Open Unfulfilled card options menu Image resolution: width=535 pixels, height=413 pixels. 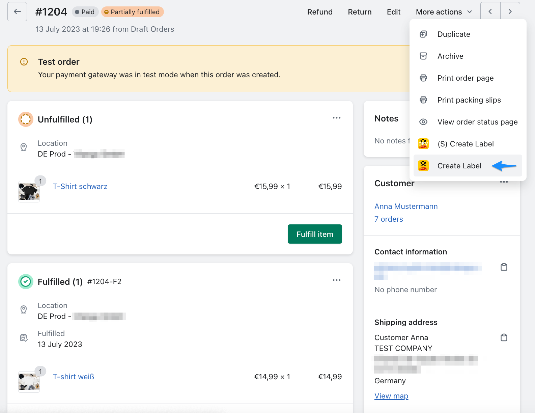(336, 118)
